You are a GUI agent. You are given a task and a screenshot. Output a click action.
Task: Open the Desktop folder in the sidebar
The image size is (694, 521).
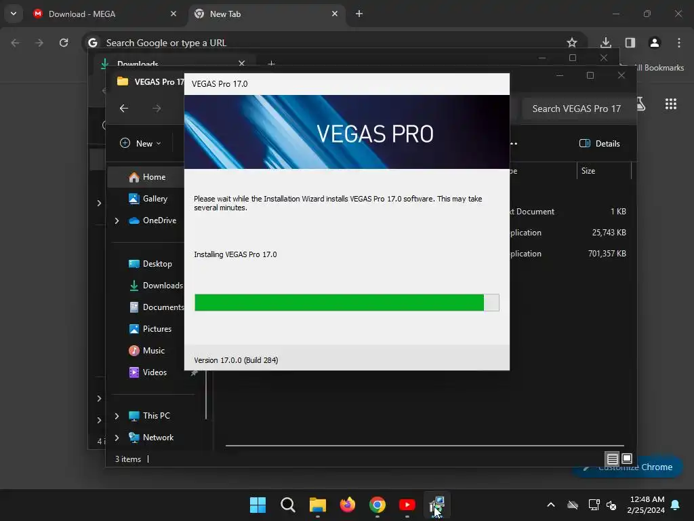150,264
